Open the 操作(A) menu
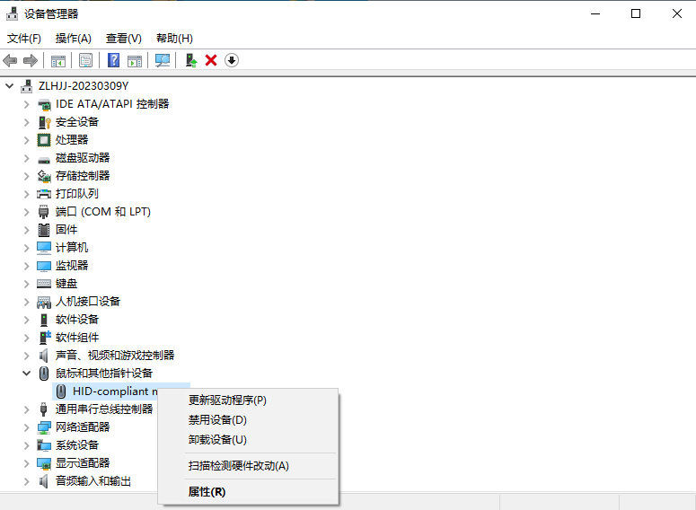 click(74, 39)
